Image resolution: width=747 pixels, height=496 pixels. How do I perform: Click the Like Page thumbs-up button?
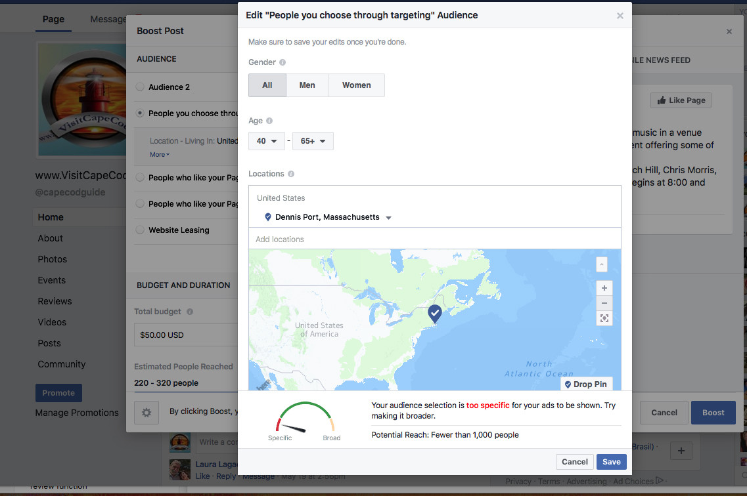(x=681, y=100)
